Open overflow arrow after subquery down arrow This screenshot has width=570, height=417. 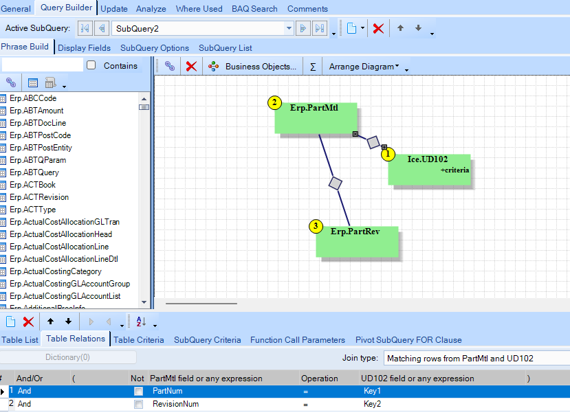click(x=432, y=34)
